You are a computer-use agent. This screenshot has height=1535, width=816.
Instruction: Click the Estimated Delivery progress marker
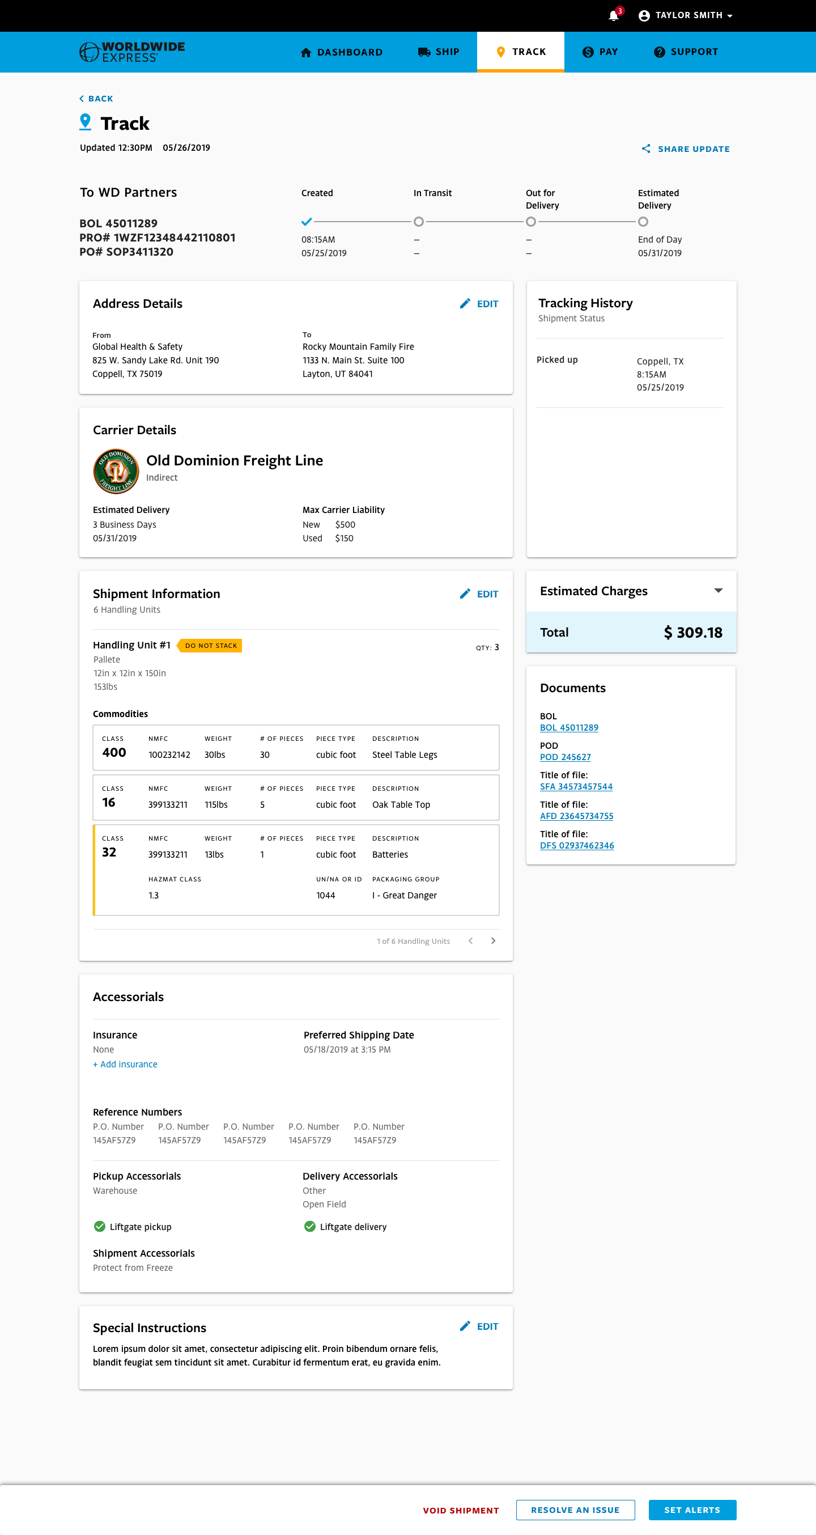point(643,222)
